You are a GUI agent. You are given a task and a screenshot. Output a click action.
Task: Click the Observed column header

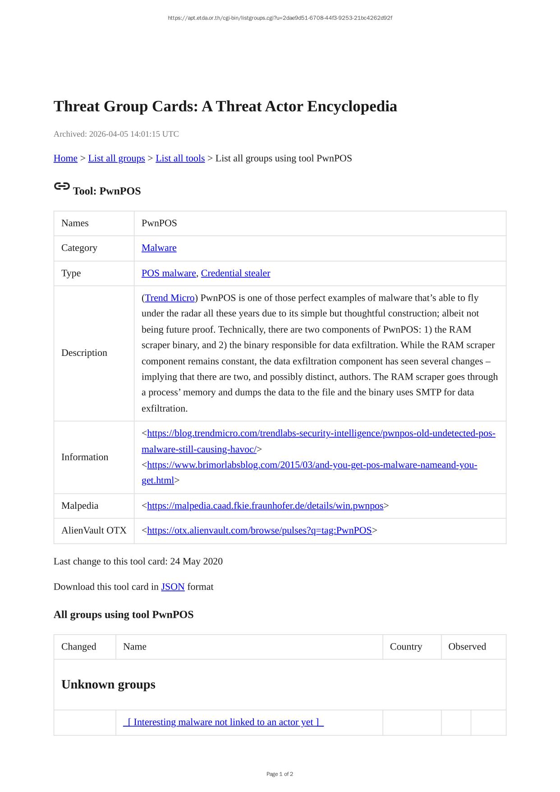pos(467,647)
